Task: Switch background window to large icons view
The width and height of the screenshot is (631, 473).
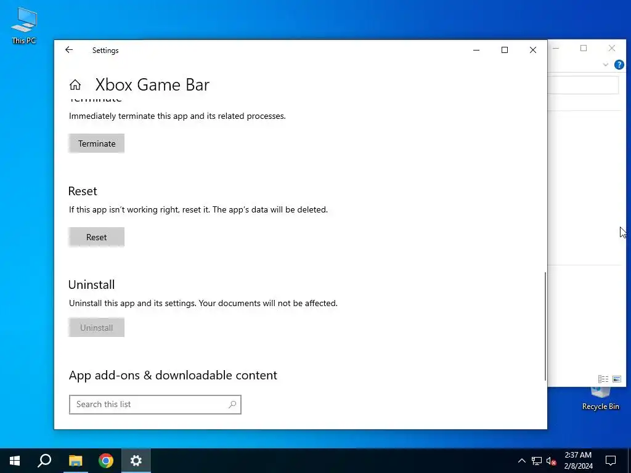Action: coord(616,379)
